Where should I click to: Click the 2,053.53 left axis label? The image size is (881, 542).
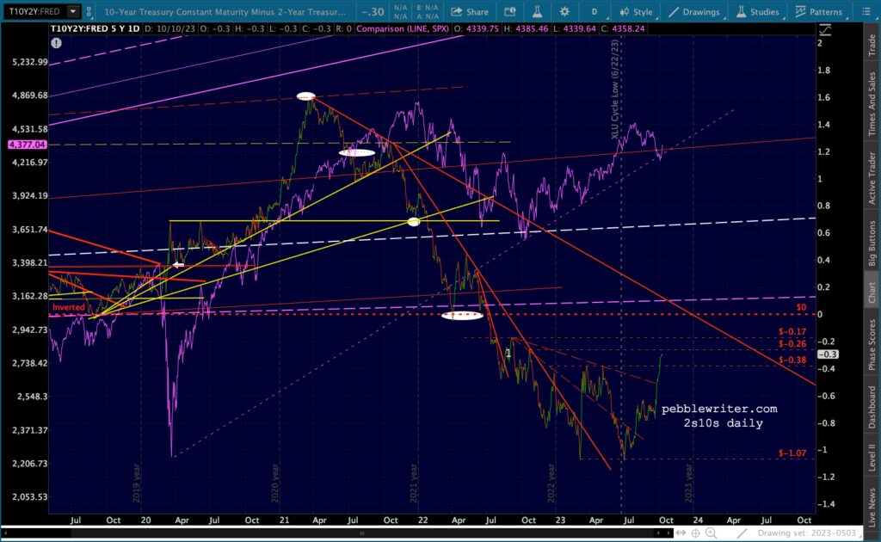30,496
